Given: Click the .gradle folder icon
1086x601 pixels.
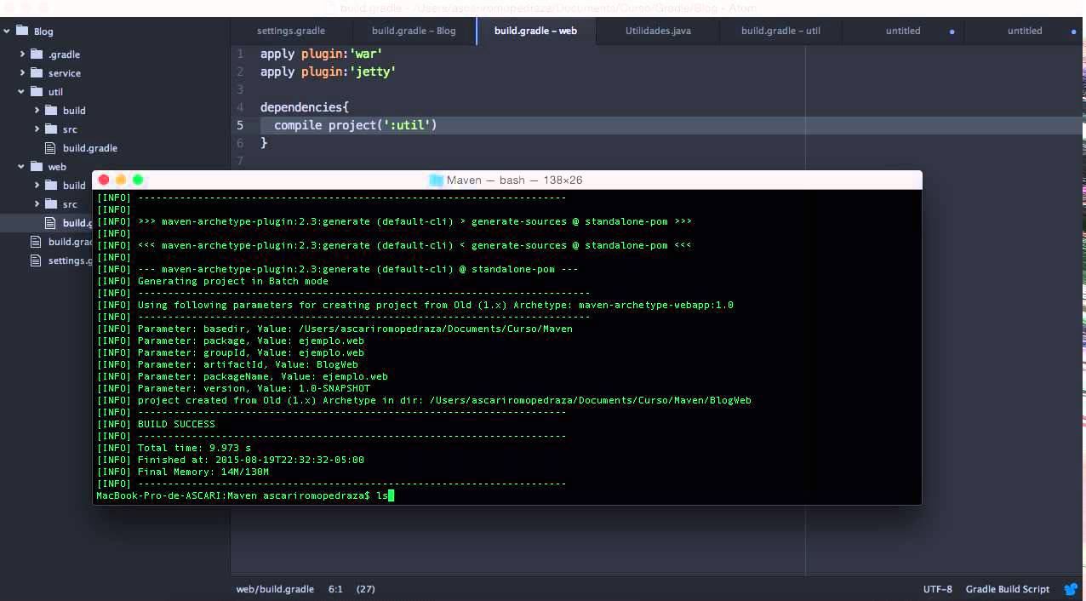Looking at the screenshot, I should [37, 54].
